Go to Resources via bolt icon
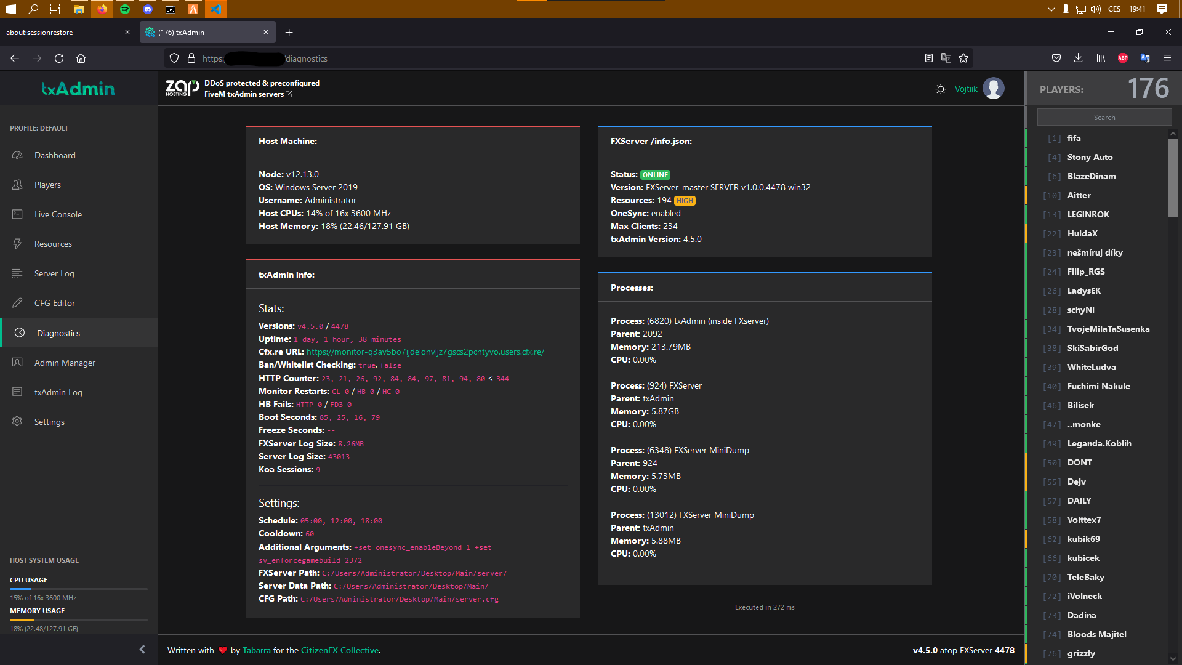This screenshot has width=1182, height=665. [17, 244]
